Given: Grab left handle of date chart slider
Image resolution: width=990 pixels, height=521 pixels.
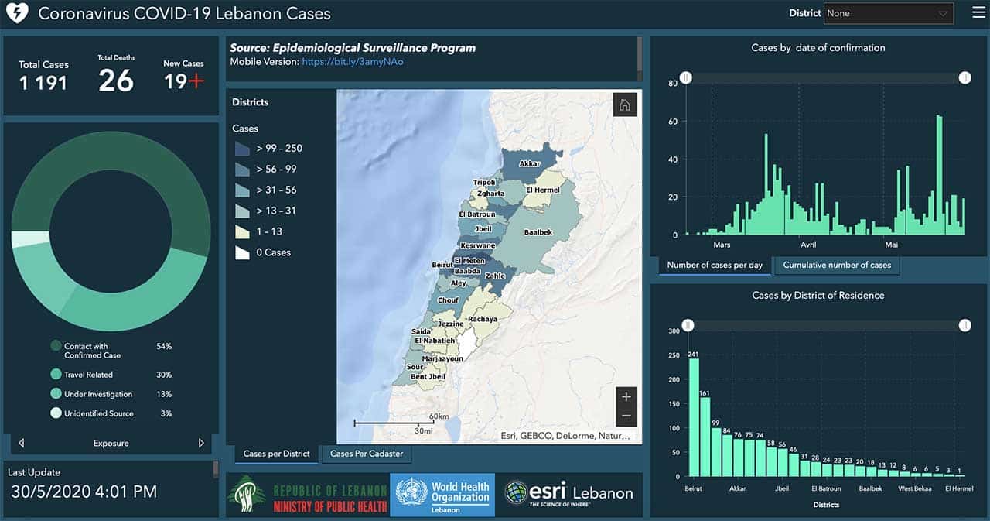Looking at the screenshot, I should point(685,77).
